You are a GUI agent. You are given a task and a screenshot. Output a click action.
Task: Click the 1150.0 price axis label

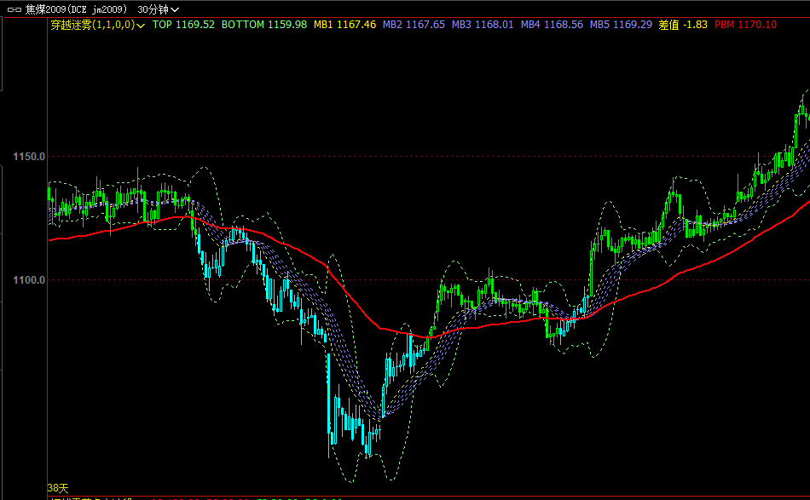tap(28, 157)
